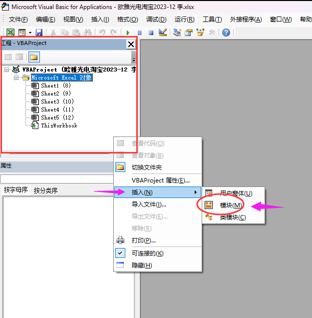This screenshot has width=312, height=318.
Task: Toggle 可连接的(K) checked menu item
Action: click(158, 253)
